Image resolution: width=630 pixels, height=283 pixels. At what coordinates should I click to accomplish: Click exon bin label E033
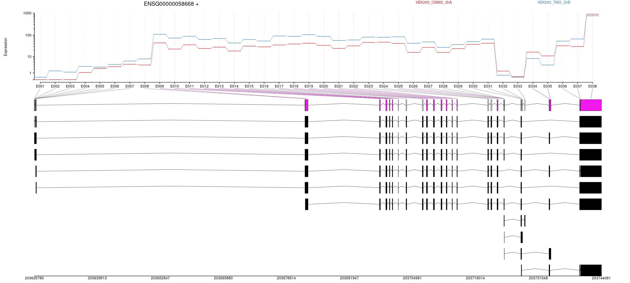click(518, 86)
